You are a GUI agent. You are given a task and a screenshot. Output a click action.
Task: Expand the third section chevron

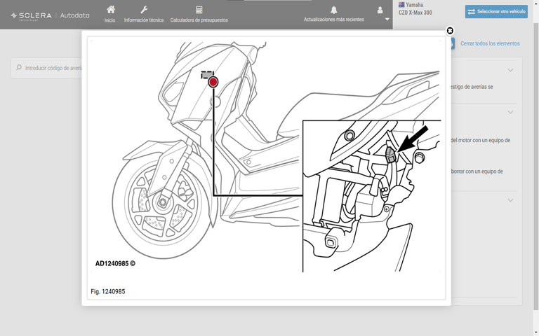pyautogui.click(x=510, y=200)
